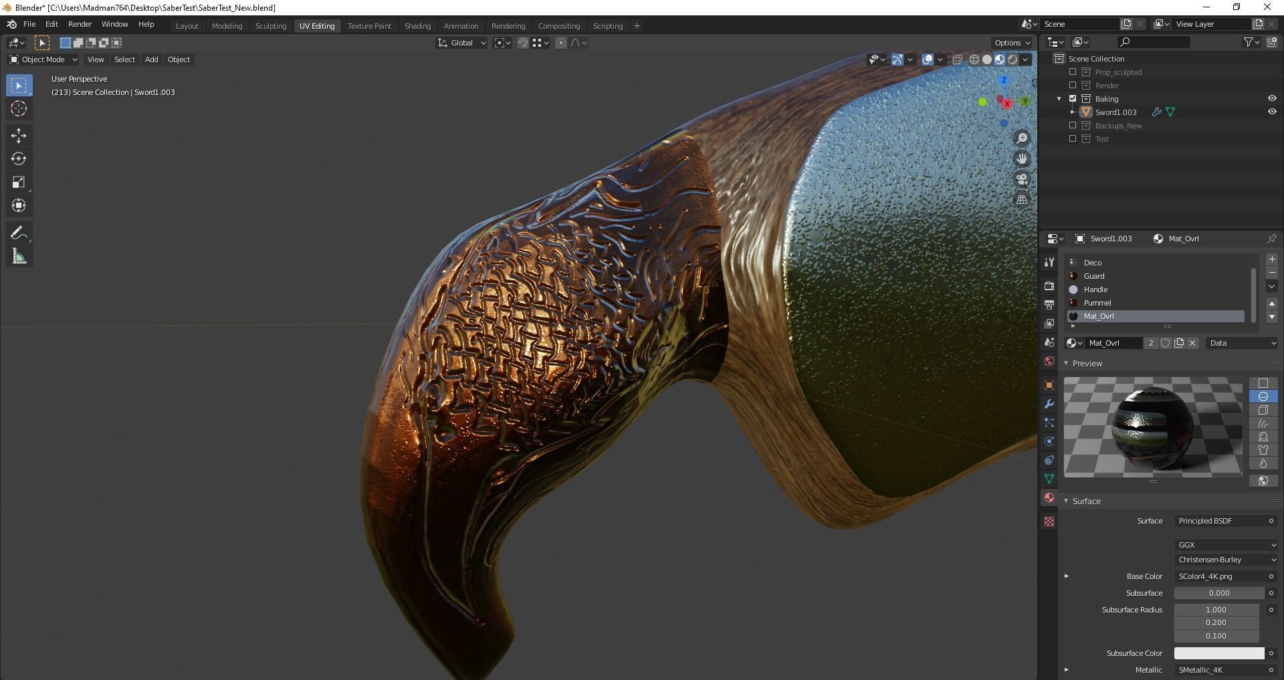Check the Prop_sculpted collection checkbox
Image resolution: width=1284 pixels, height=680 pixels.
click(1073, 72)
